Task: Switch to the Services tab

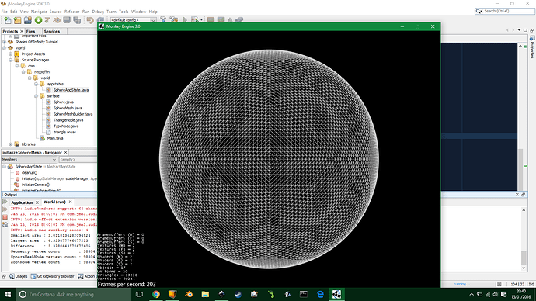Action: point(52,31)
